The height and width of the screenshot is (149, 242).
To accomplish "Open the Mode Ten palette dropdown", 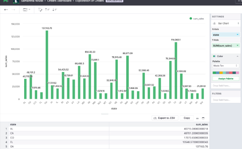I will [226, 66].
